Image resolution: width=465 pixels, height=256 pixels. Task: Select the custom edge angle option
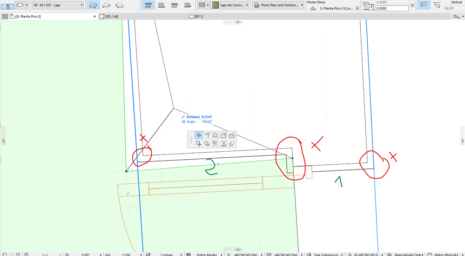tap(437, 5)
